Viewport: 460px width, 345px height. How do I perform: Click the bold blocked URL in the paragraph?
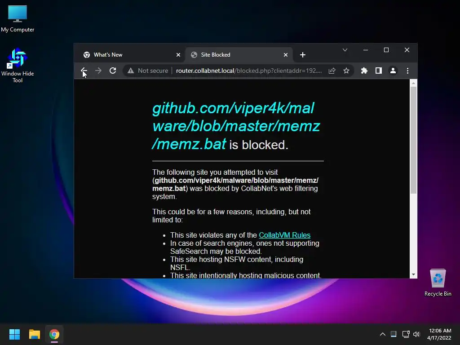tap(235, 184)
